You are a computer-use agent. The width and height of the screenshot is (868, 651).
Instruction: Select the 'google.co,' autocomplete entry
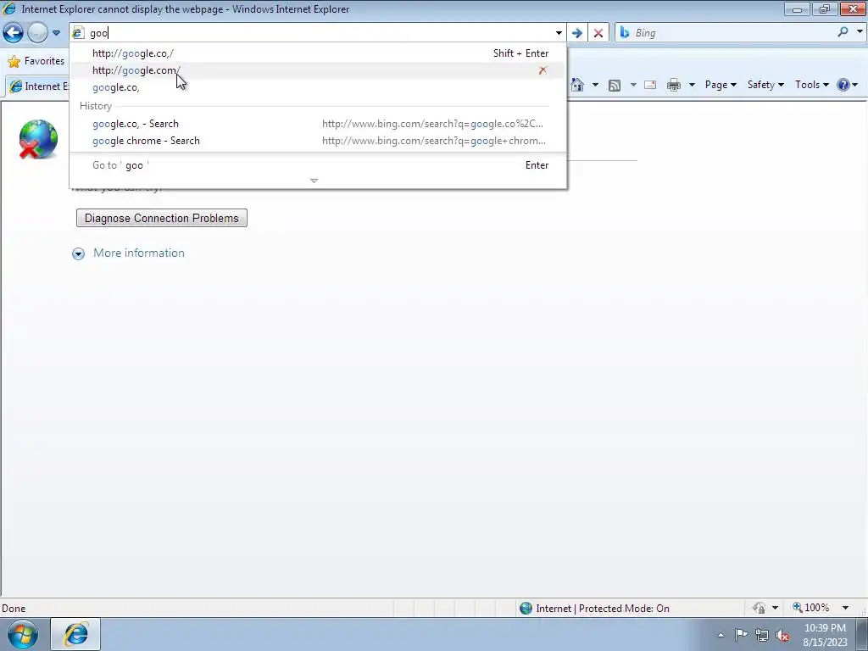click(319, 87)
